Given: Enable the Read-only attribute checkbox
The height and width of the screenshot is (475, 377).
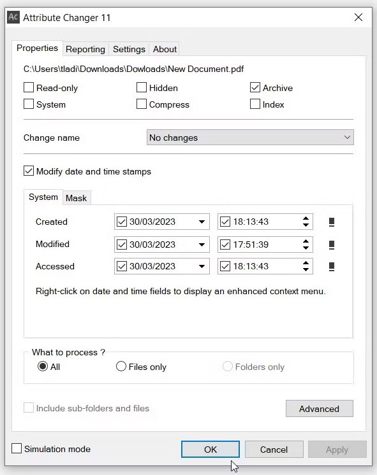Looking at the screenshot, I should coord(29,87).
